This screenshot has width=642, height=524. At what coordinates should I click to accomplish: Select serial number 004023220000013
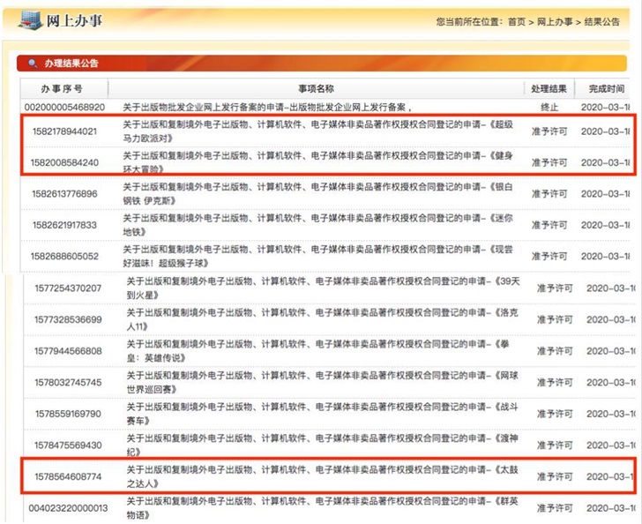tap(68, 508)
